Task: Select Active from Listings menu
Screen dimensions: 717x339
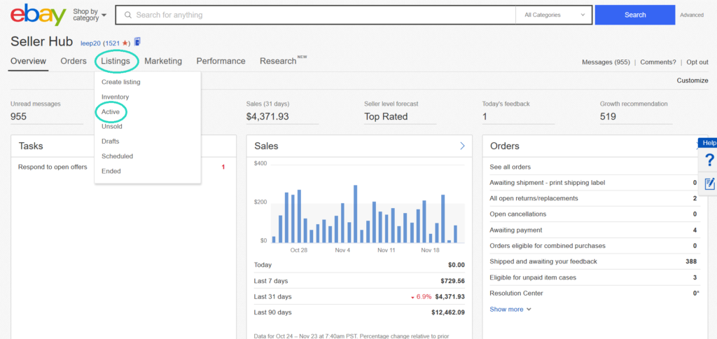Action: click(x=111, y=111)
